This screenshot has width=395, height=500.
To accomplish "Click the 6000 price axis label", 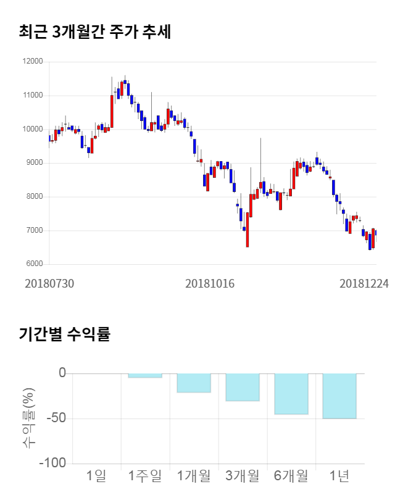I will tap(33, 264).
